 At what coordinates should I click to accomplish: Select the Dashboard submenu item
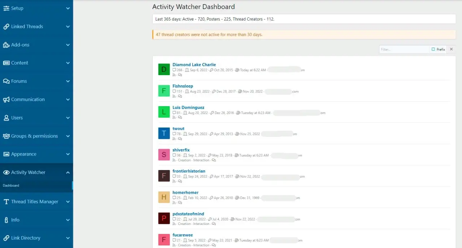point(11,186)
